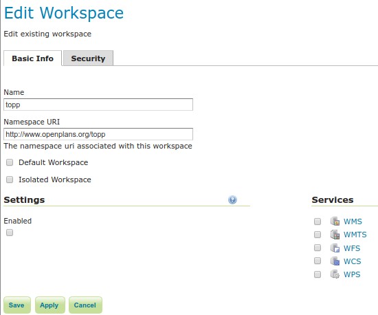
Task: Open the Settings help icon
Action: click(232, 199)
